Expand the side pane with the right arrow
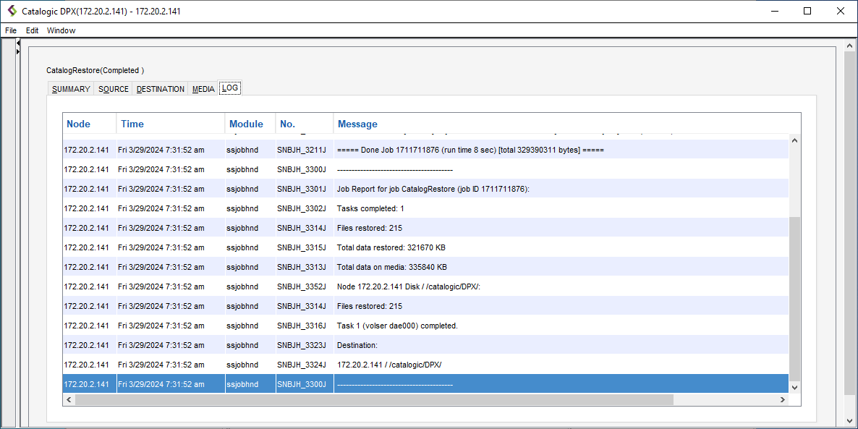 (18, 52)
